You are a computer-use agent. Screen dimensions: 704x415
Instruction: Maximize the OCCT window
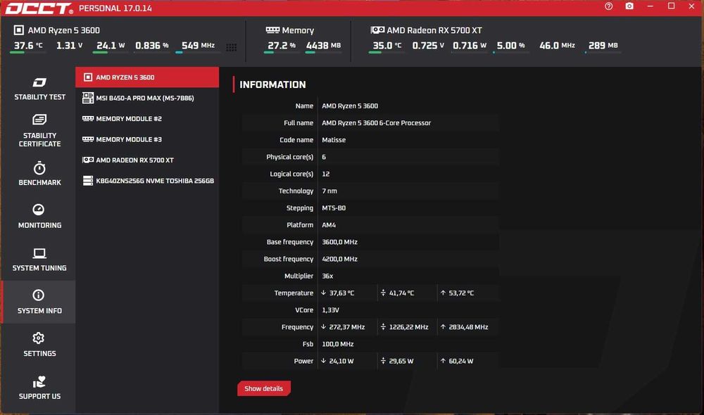tap(671, 6)
